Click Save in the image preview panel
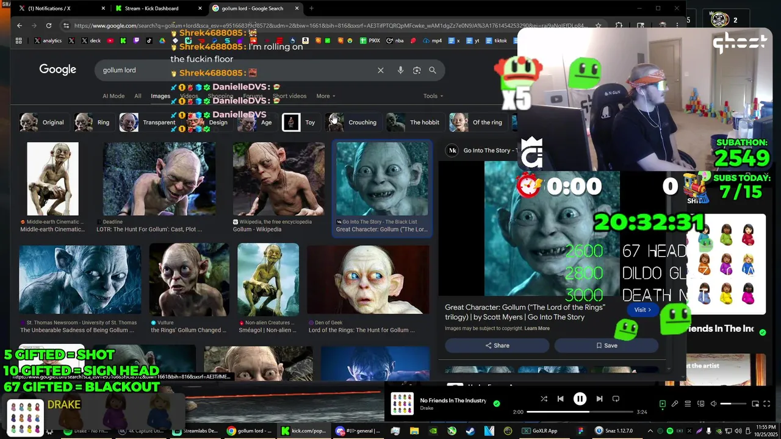Image resolution: width=781 pixels, height=439 pixels. 606,346
